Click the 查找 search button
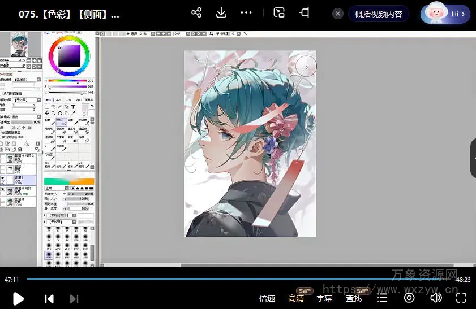The width and height of the screenshot is (476, 309). (x=354, y=298)
